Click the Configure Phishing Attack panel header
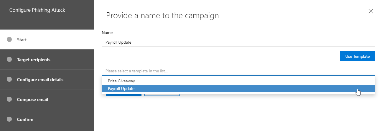Image resolution: width=382 pixels, height=131 pixels. [x=37, y=10]
